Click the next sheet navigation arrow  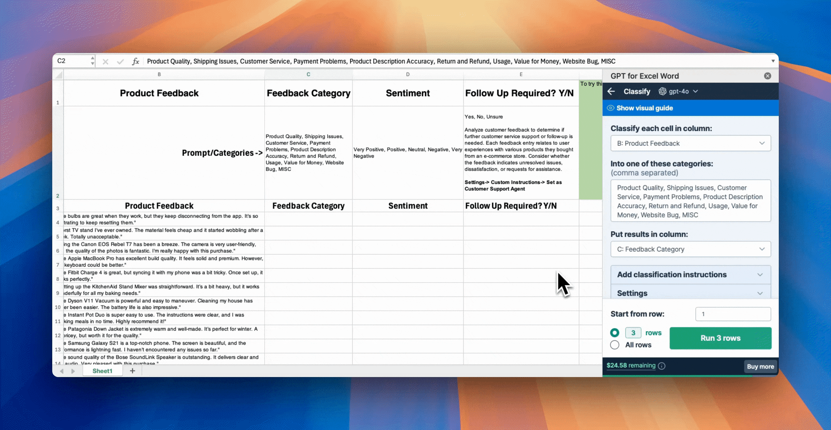tap(73, 371)
